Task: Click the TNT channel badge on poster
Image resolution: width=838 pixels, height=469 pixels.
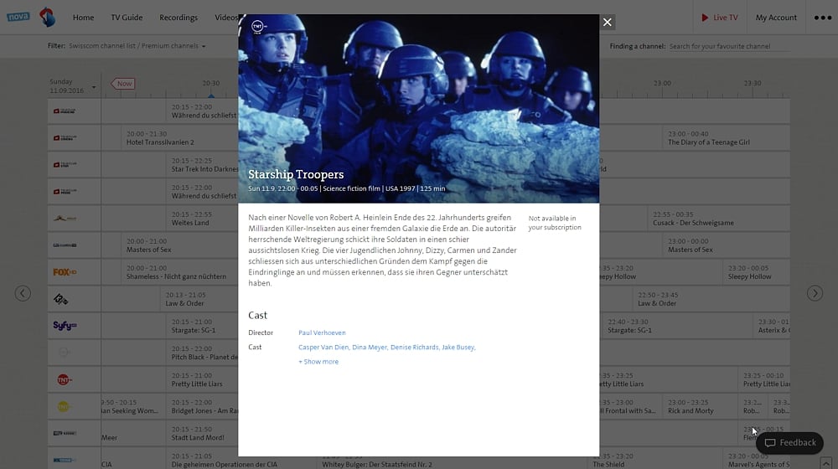Action: pyautogui.click(x=259, y=26)
